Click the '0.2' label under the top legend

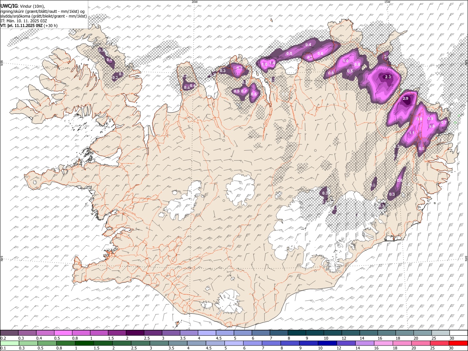tap(3, 338)
